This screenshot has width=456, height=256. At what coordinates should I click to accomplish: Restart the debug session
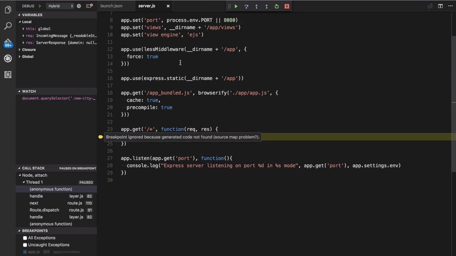(x=276, y=6)
